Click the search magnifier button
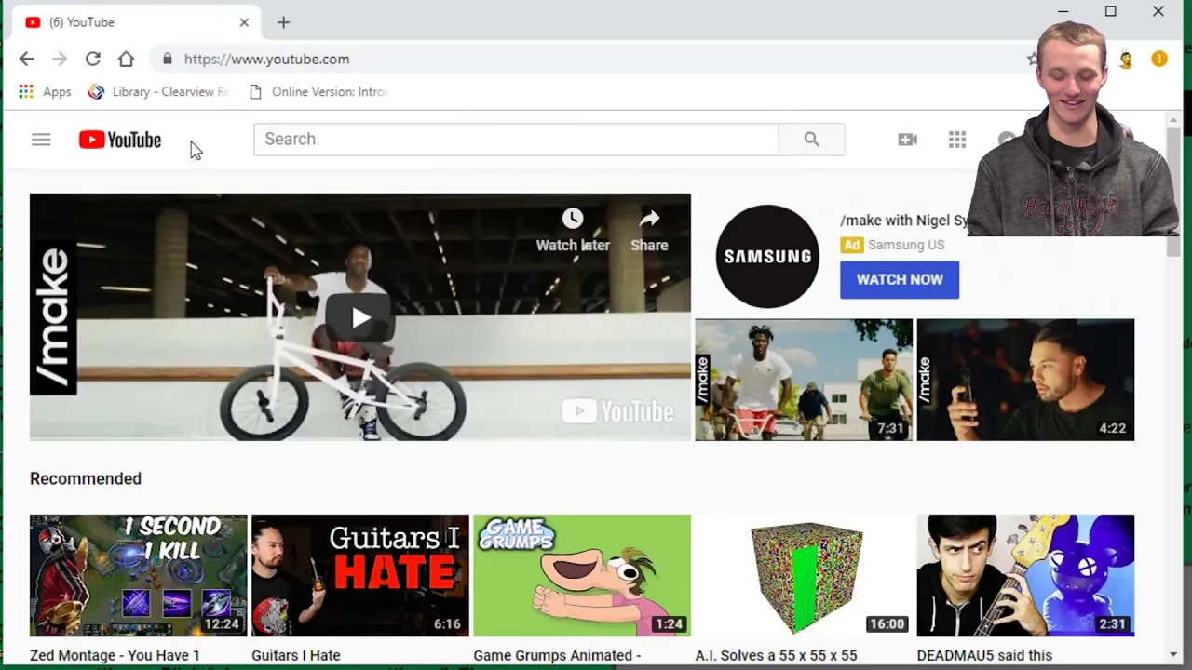The width and height of the screenshot is (1192, 670). (811, 140)
